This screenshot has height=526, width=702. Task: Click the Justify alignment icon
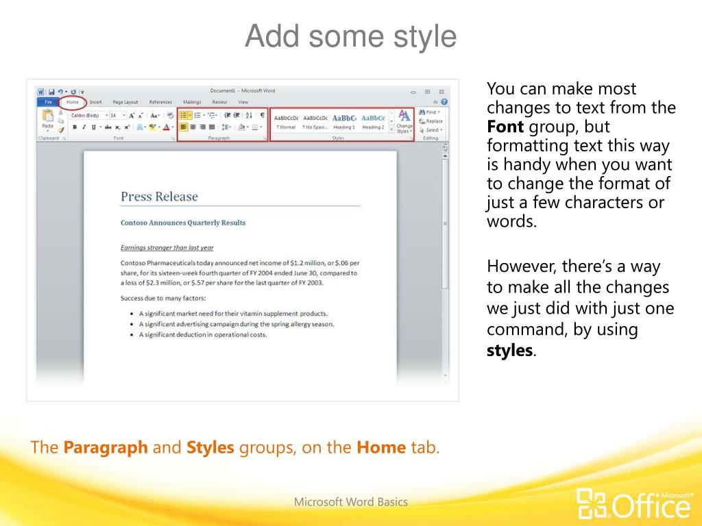click(x=212, y=127)
